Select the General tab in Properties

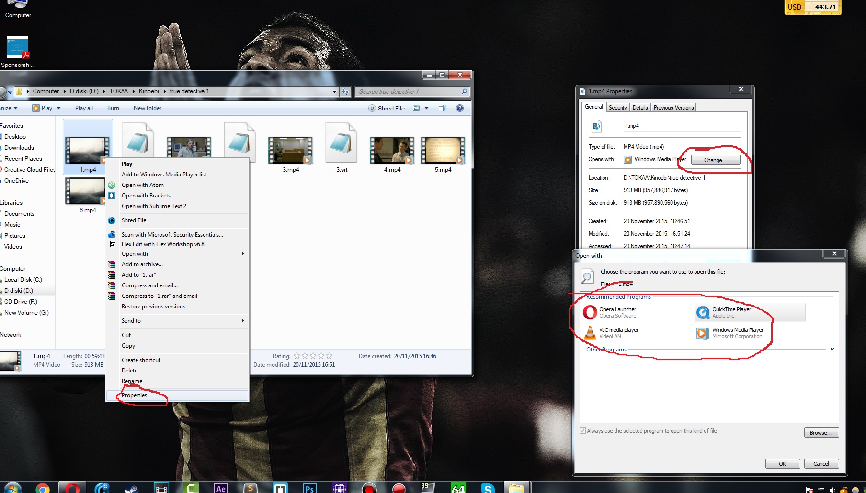pos(594,107)
